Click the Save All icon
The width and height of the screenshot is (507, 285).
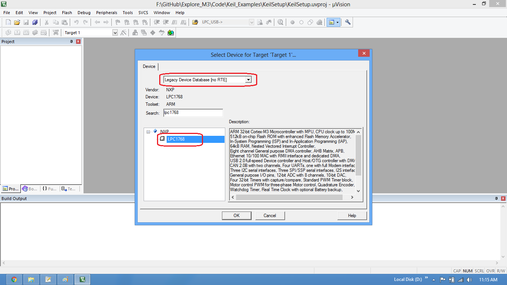click(x=35, y=22)
